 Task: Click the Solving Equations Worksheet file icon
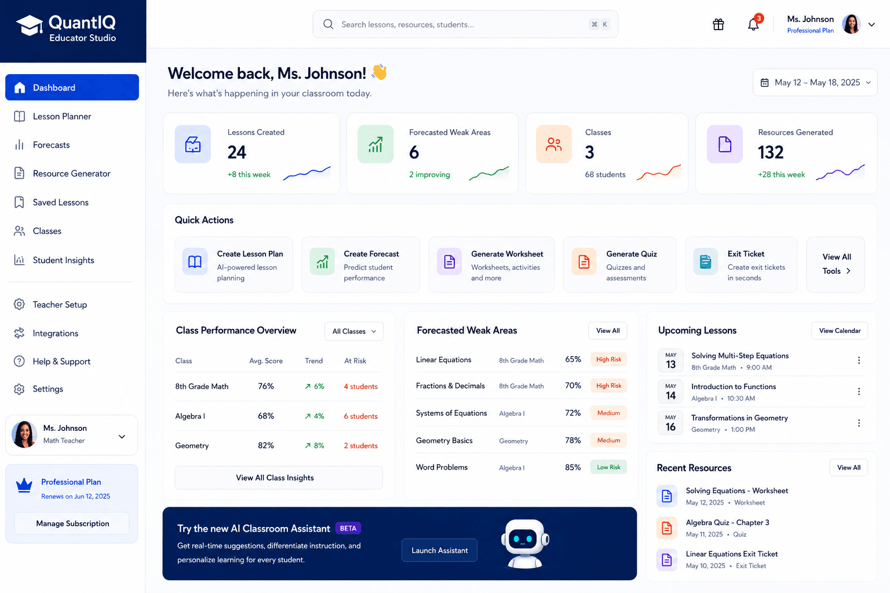[x=667, y=496]
